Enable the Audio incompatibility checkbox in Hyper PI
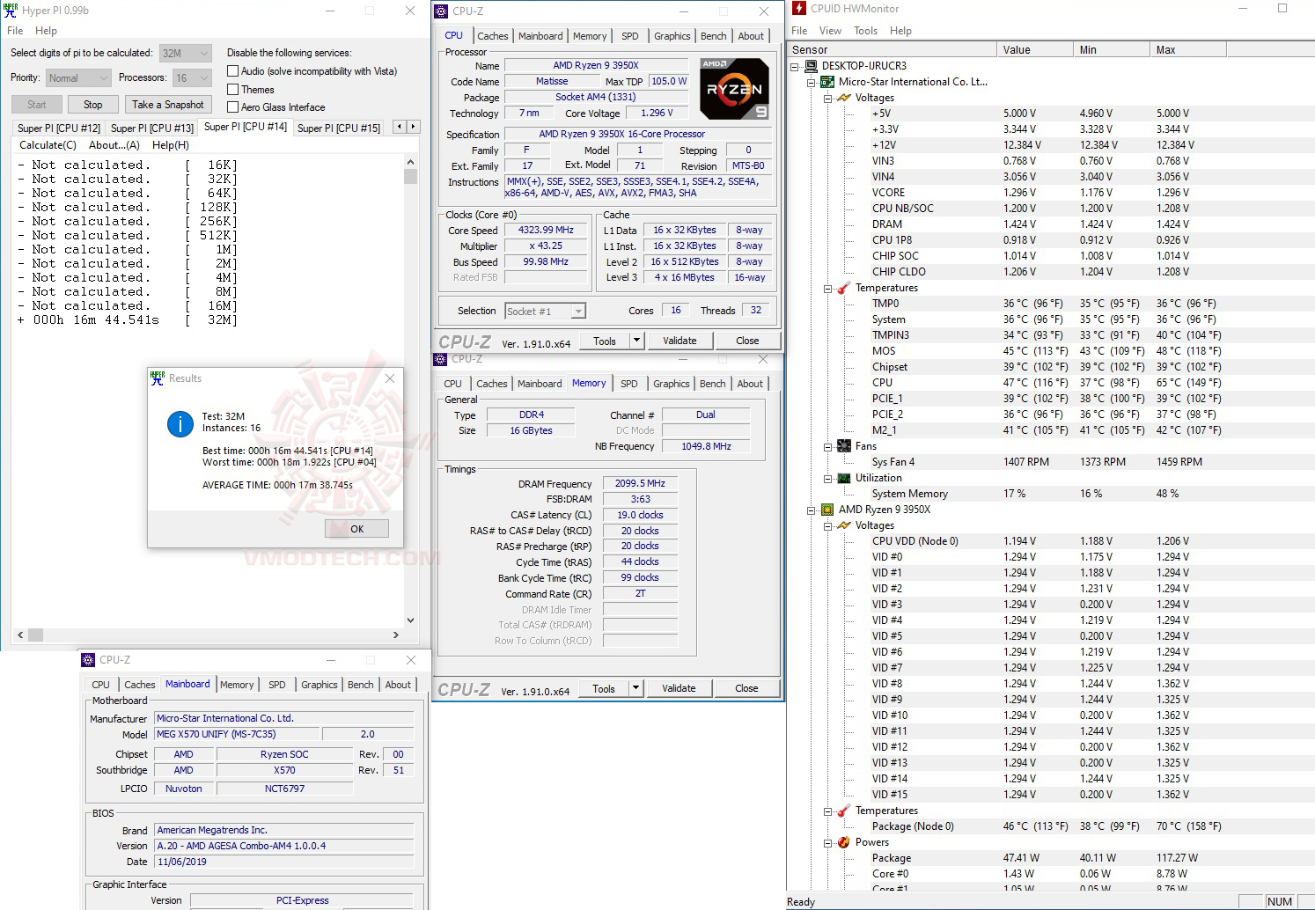This screenshot has height=910, width=1315. (x=233, y=70)
